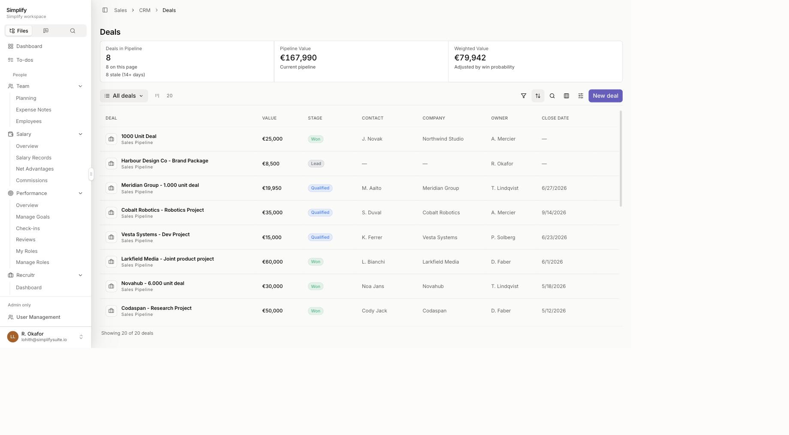Viewport: 789px width, 435px height.
Task: Switch to the kanban board view icon
Action: tap(157, 96)
